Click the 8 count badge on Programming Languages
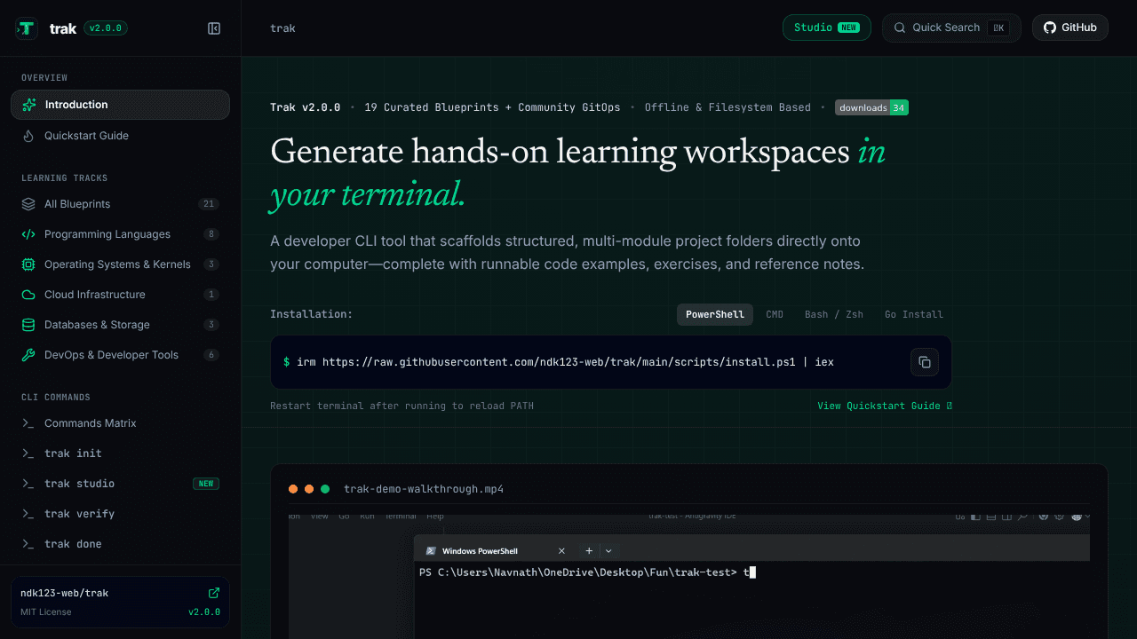Image resolution: width=1137 pixels, height=639 pixels. click(x=211, y=234)
